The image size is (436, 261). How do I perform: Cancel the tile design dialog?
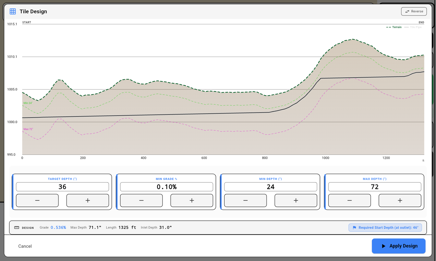(x=25, y=246)
